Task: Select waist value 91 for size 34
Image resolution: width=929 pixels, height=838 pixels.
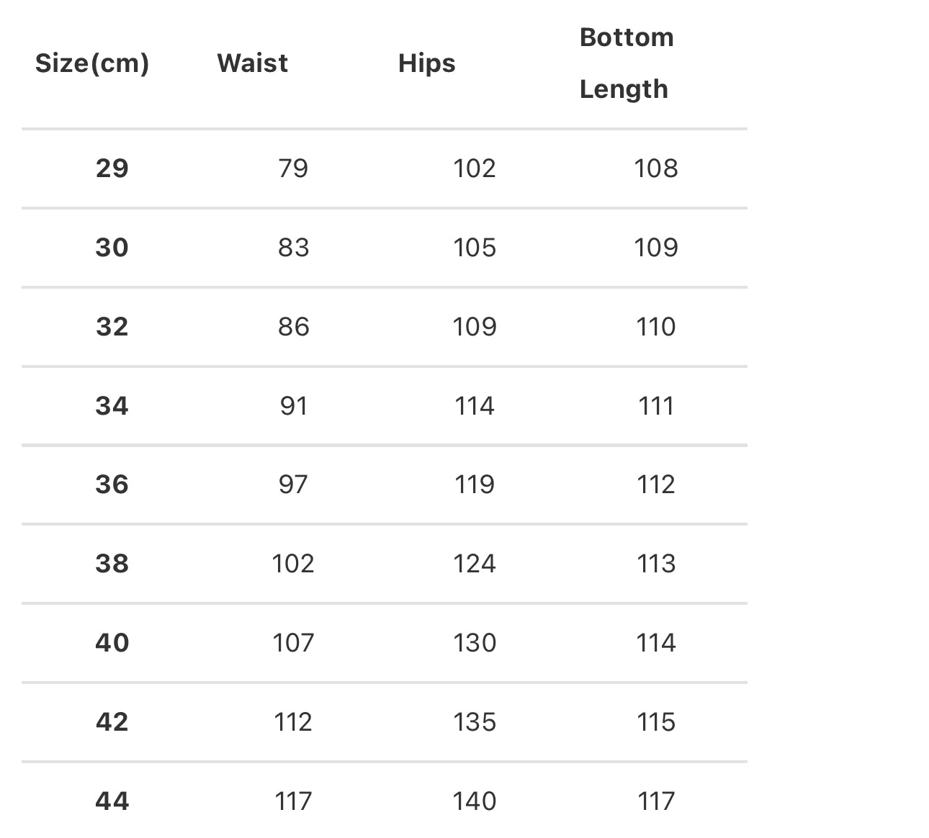Action: (293, 406)
